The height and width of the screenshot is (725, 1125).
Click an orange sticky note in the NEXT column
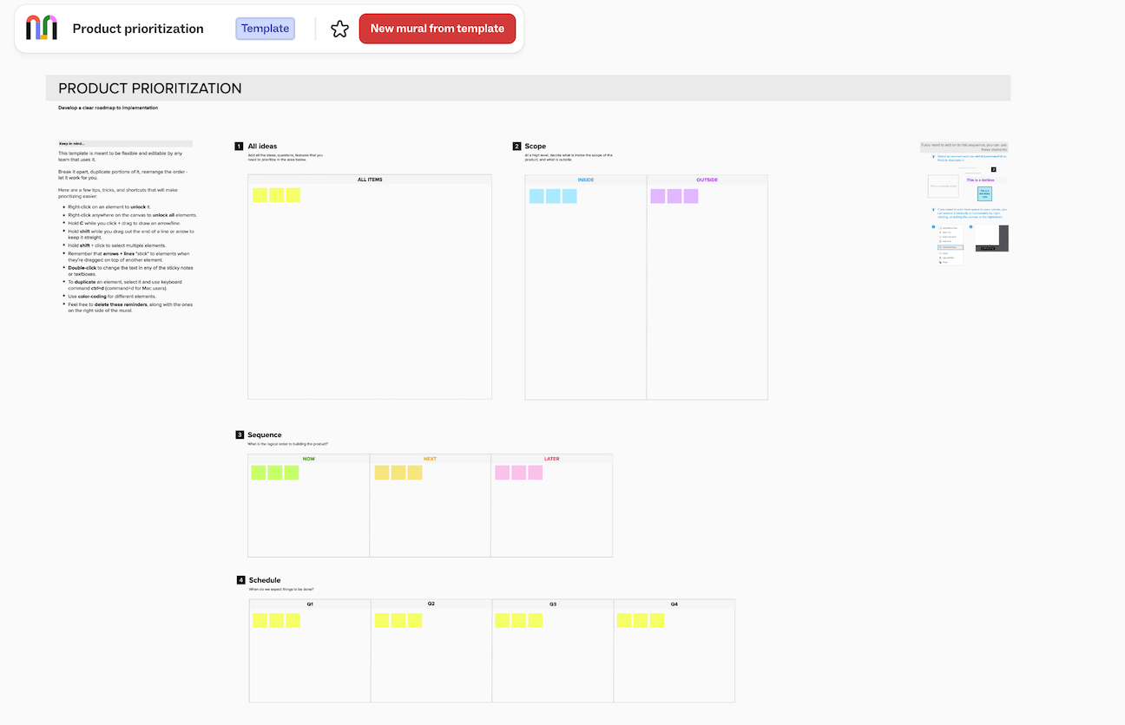point(381,473)
